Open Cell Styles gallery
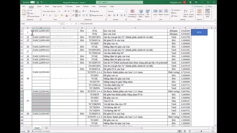 point(147,13)
